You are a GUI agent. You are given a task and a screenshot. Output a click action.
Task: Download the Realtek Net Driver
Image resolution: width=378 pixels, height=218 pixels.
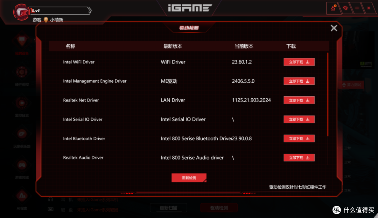[299, 100]
